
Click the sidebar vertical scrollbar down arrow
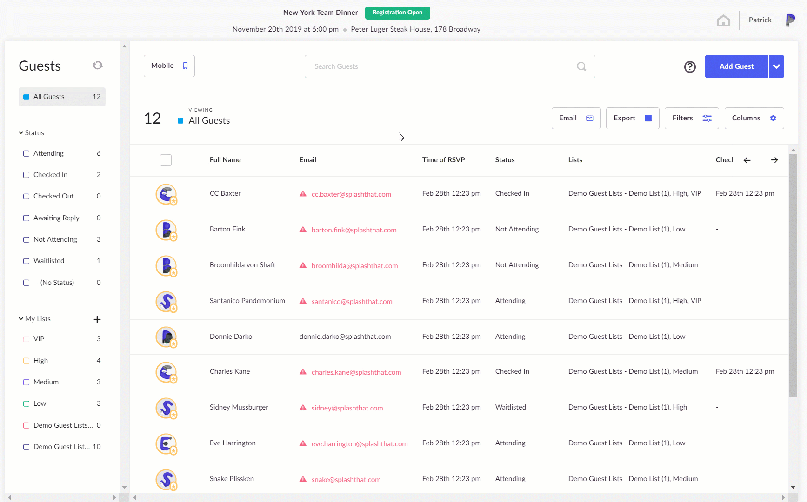(124, 487)
